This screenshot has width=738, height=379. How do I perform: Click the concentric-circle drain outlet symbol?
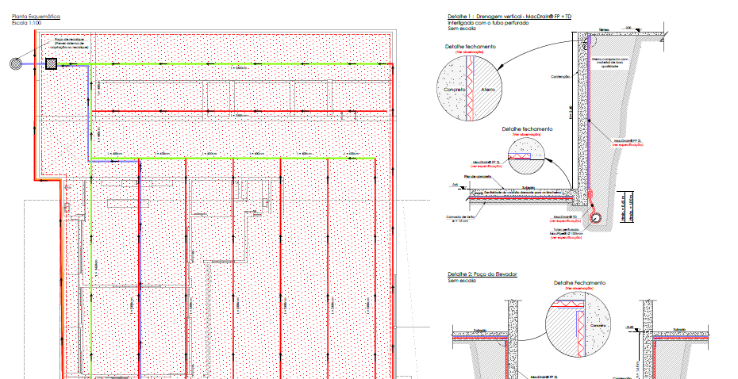(x=16, y=63)
